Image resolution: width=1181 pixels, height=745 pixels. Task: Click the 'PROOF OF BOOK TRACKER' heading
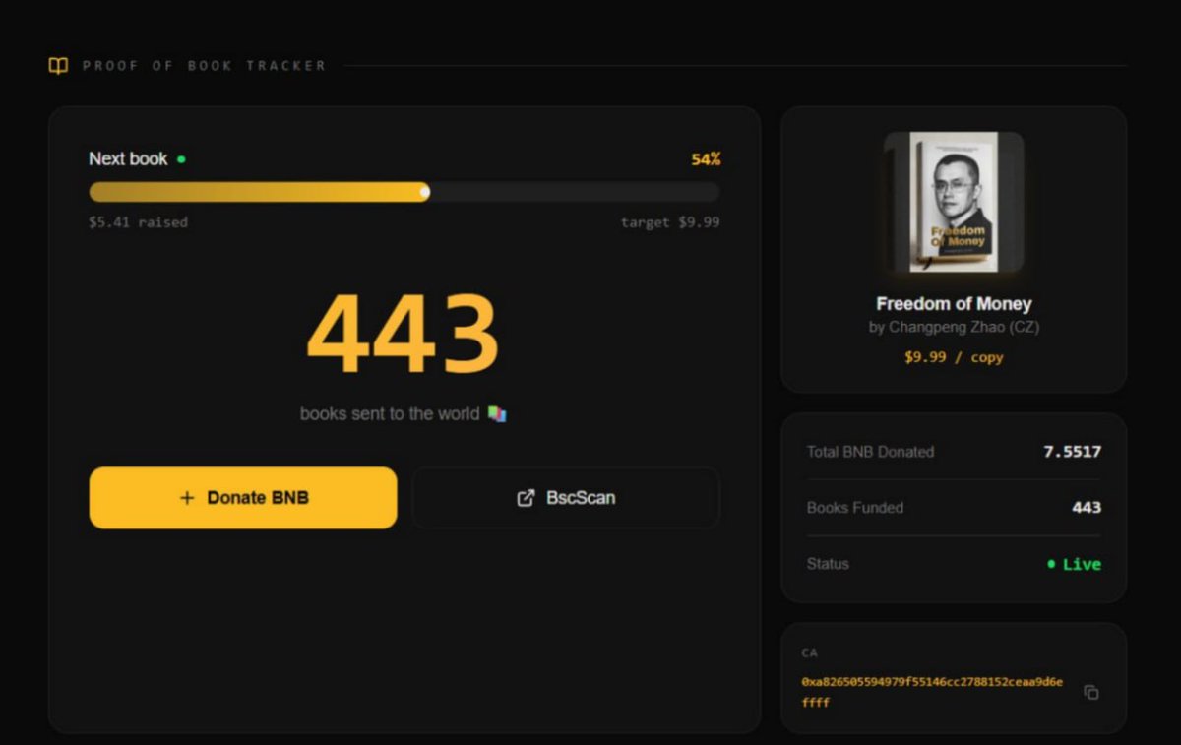pyautogui.click(x=204, y=66)
